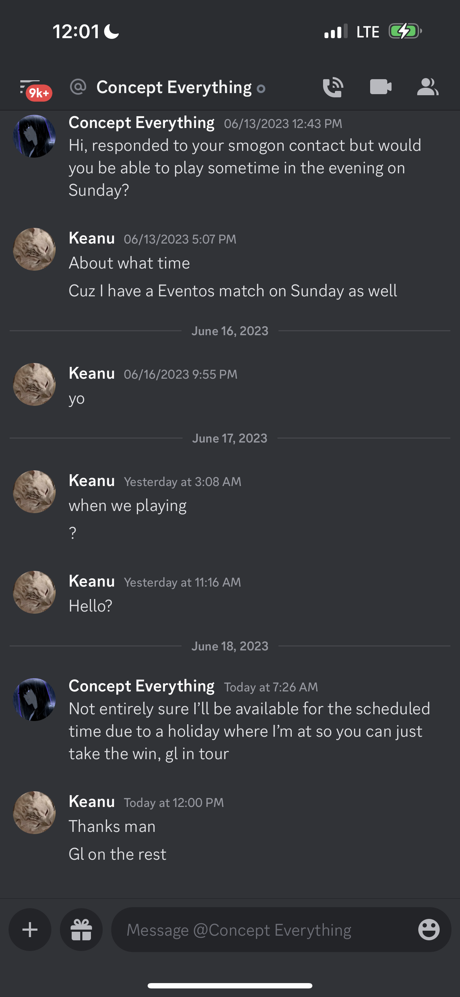This screenshot has width=460, height=997.
Task: Start a voice call with Concept Everything
Action: coord(333,87)
